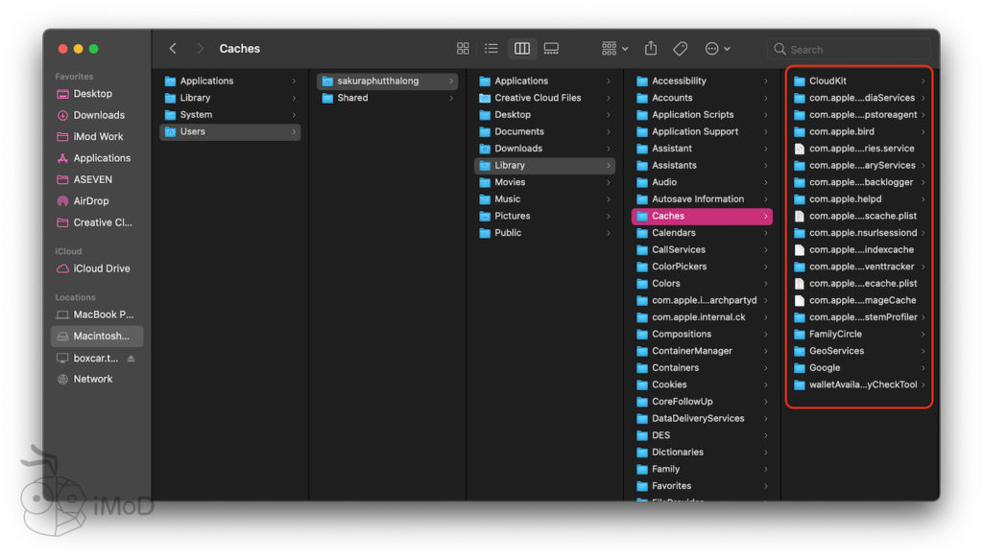983x558 pixels.
Task: Select iCloud Drive in sidebar
Action: click(101, 268)
